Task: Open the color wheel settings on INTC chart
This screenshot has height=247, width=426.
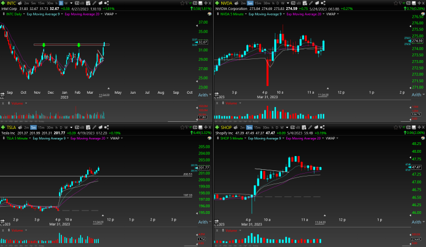Action: pos(210,14)
